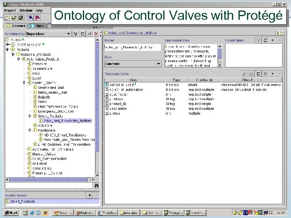The width and height of the screenshot is (291, 218).
Task: Switch to the Classes tab
Action: [15, 26]
